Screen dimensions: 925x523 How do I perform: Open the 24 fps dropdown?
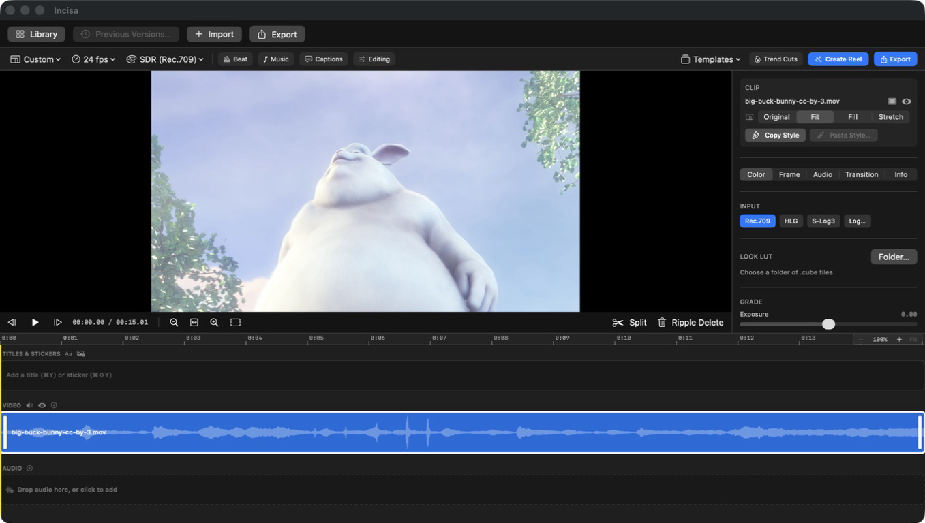coord(93,59)
